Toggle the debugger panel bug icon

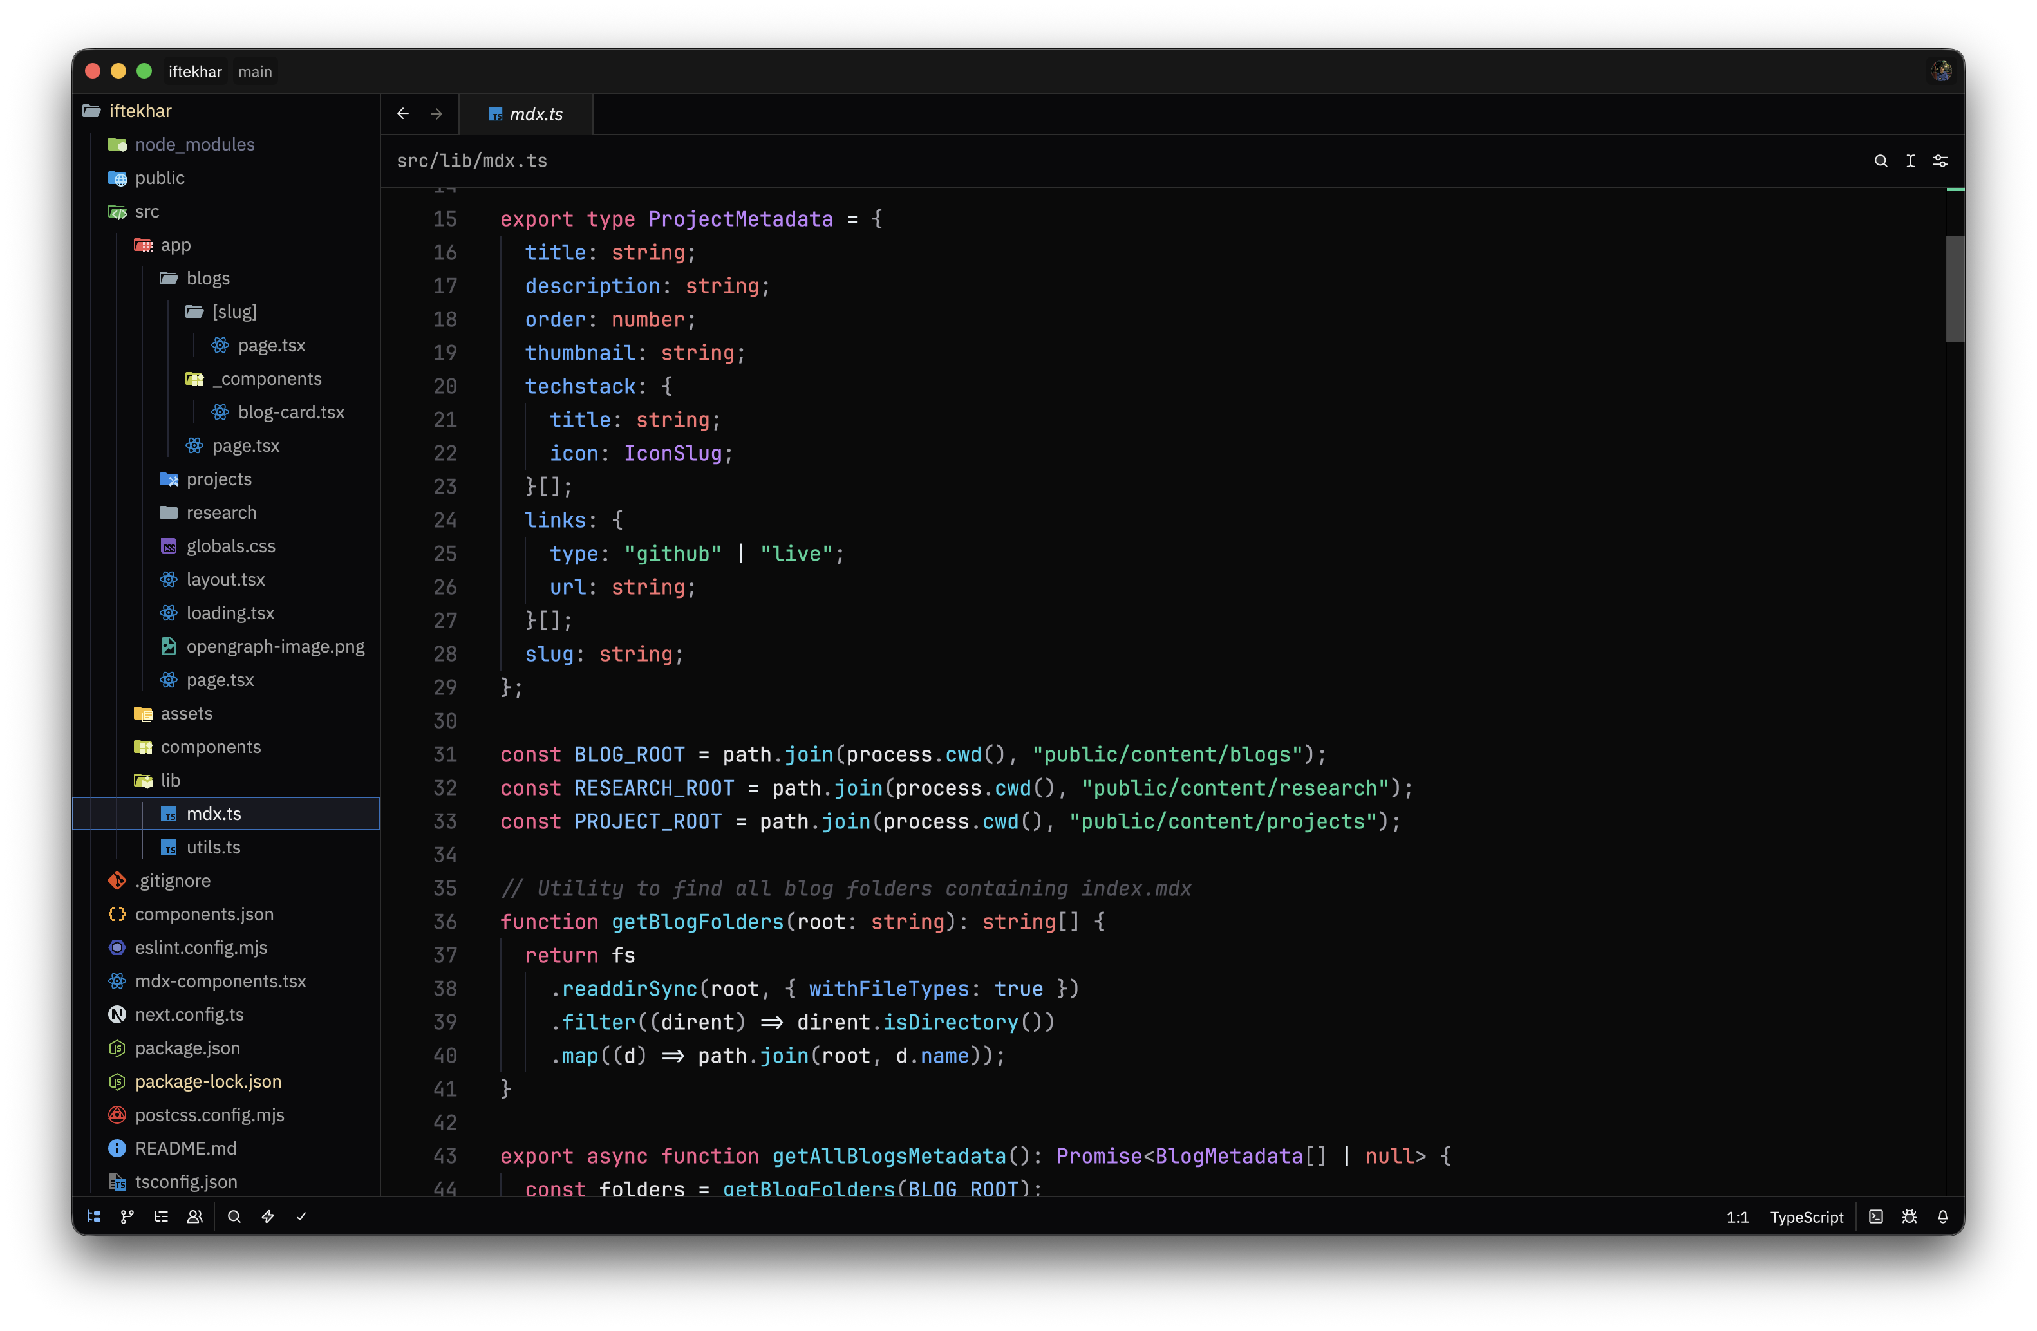[1910, 1216]
